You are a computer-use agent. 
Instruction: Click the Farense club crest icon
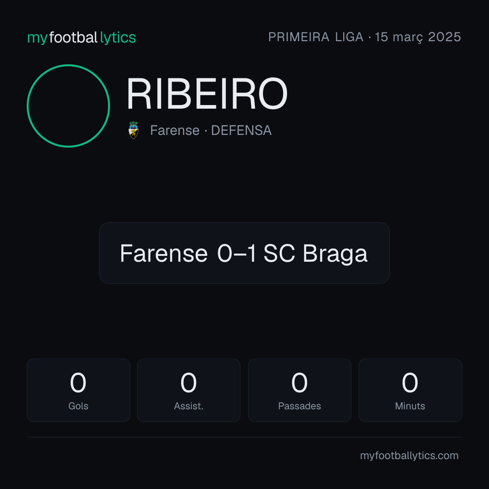coord(134,130)
